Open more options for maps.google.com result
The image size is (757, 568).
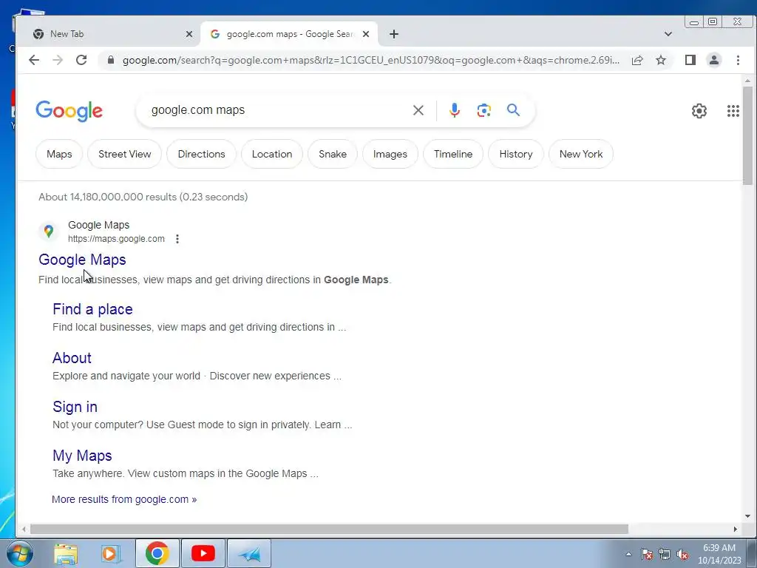[177, 239]
